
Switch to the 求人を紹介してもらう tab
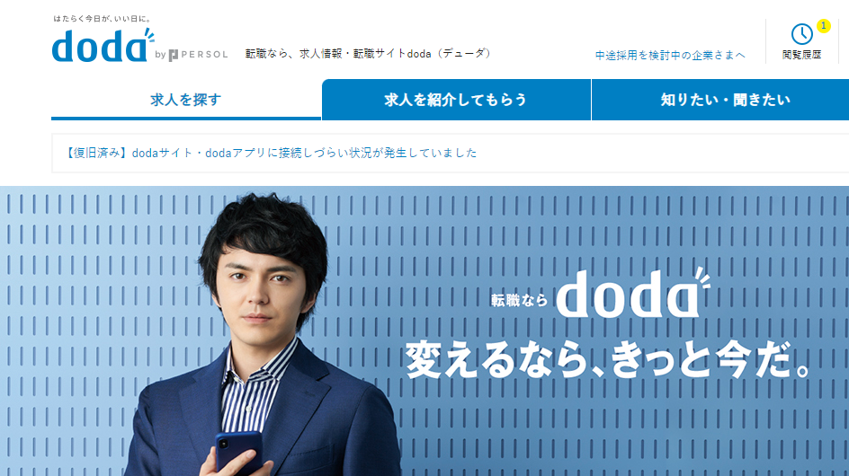(x=456, y=100)
